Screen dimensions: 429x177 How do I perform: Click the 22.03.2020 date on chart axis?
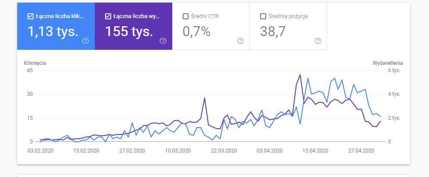point(224,151)
